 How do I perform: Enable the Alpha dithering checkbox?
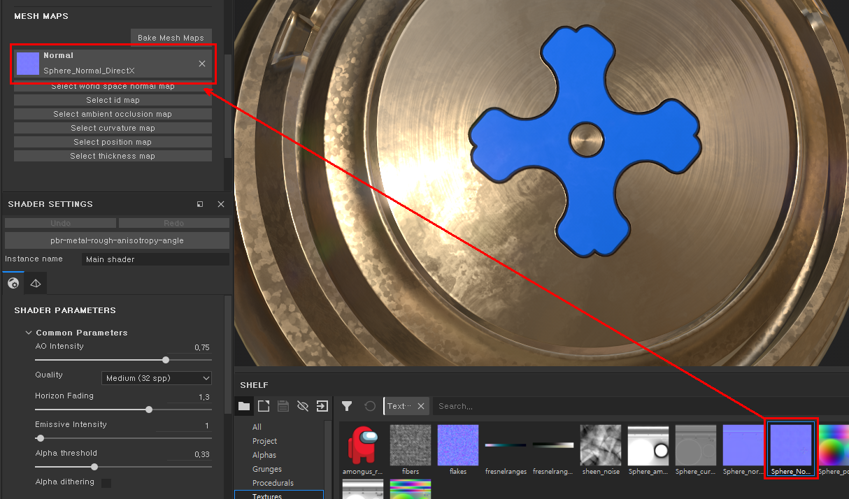click(x=106, y=483)
